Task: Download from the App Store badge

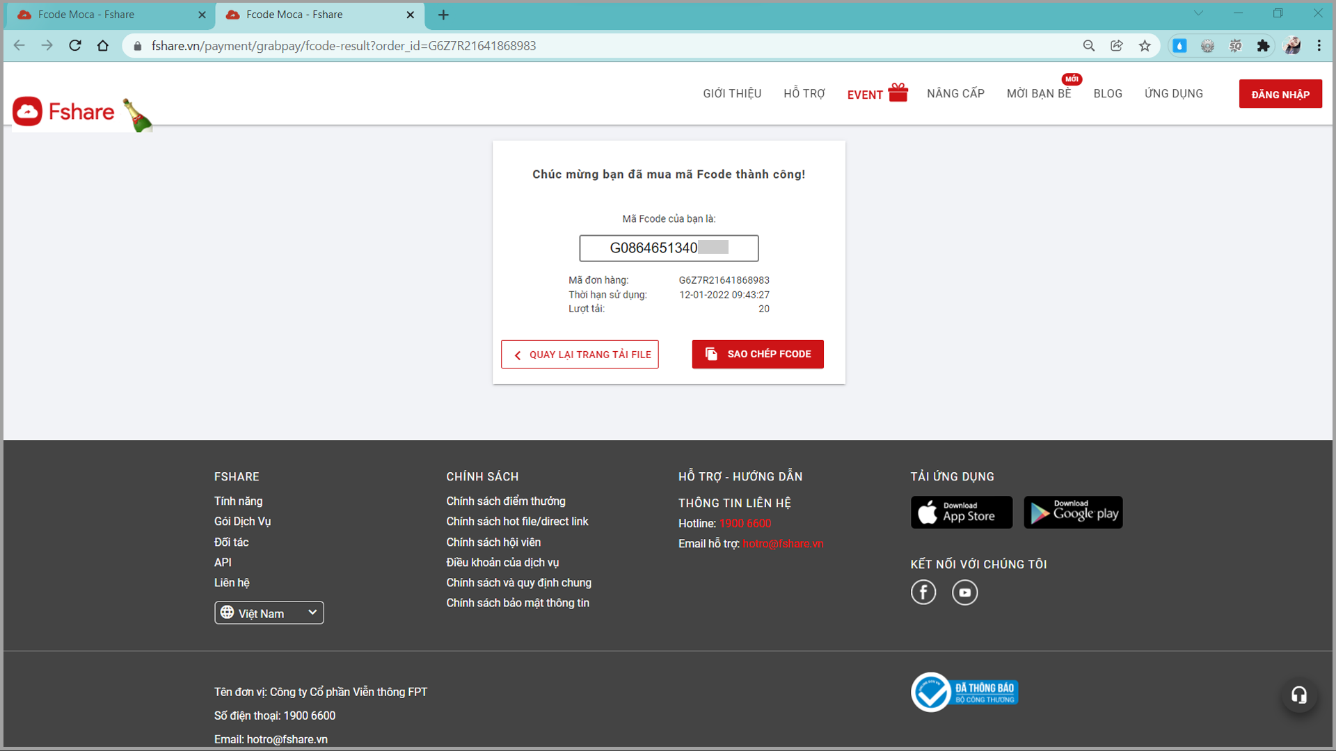Action: (x=962, y=512)
